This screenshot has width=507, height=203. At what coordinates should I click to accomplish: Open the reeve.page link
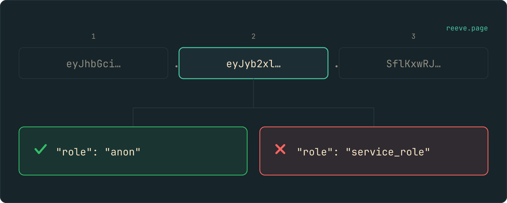(467, 28)
